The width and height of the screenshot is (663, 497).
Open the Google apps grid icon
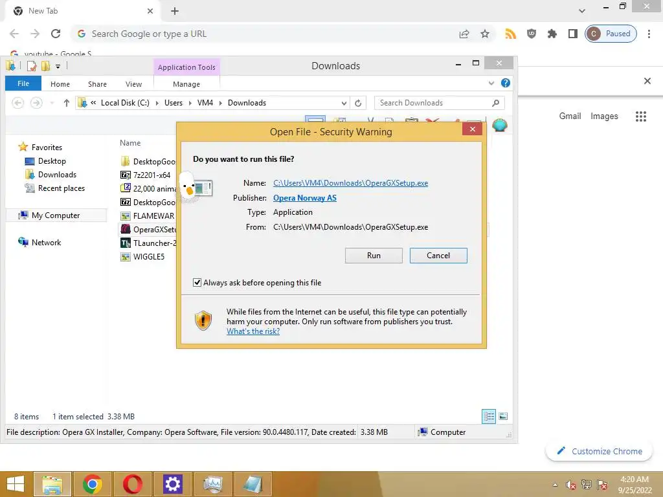point(641,116)
